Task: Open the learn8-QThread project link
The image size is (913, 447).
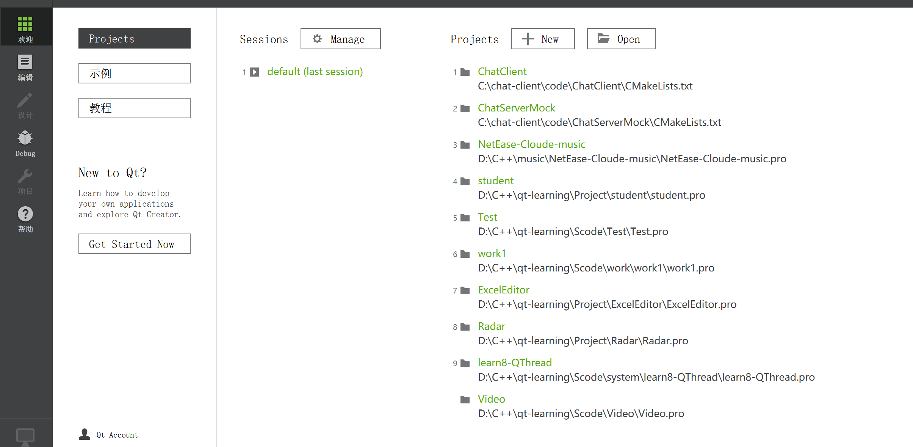Action: (x=514, y=363)
